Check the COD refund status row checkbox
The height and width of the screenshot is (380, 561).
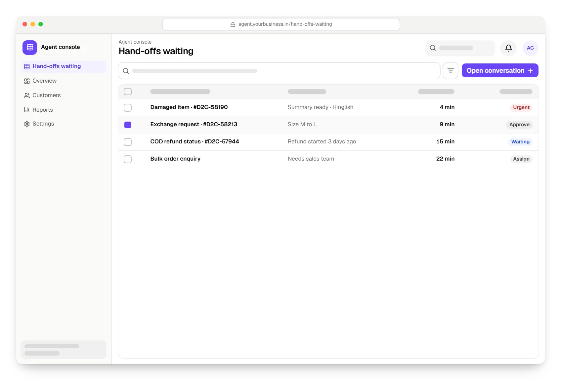point(128,142)
